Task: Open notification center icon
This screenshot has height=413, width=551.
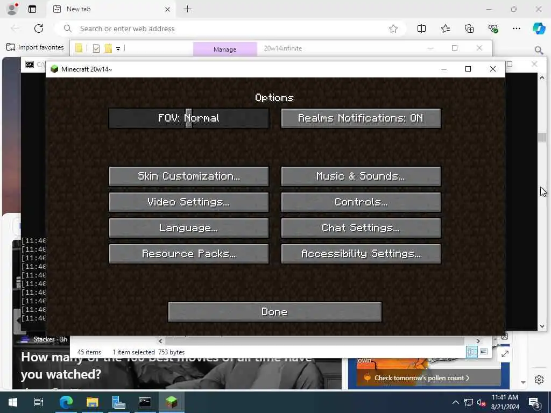Action: (x=534, y=402)
